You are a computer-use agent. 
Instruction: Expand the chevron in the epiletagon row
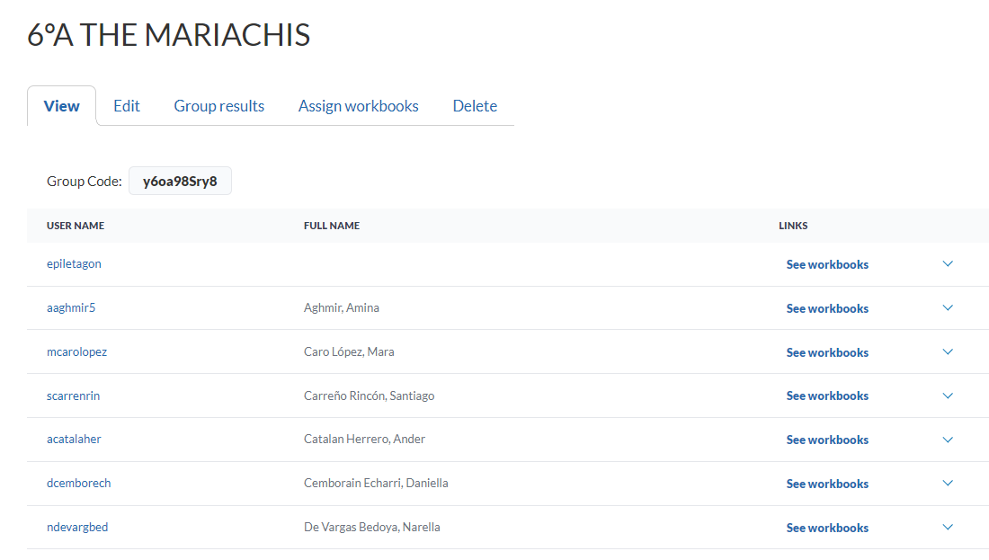(x=947, y=264)
